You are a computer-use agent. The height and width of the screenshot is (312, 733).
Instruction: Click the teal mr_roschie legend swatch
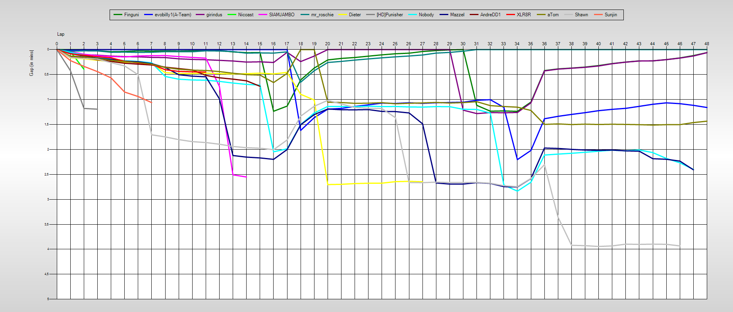[305, 15]
